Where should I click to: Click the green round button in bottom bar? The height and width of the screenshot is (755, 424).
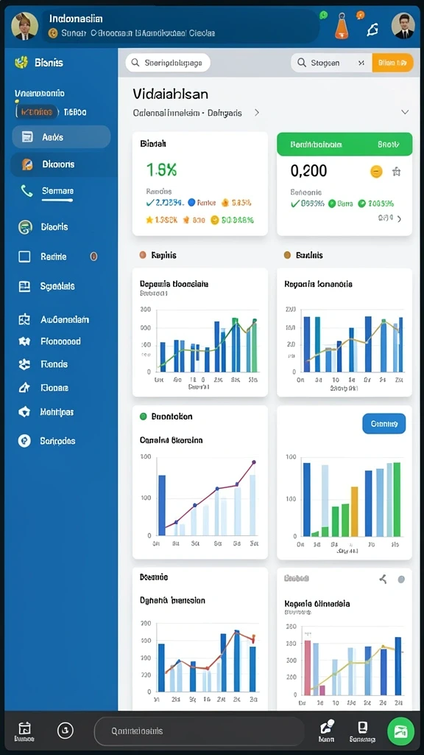(x=401, y=731)
